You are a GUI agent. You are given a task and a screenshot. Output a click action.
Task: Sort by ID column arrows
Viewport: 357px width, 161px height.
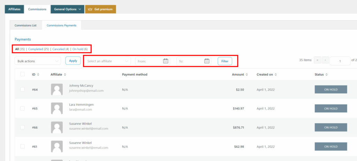(38, 74)
